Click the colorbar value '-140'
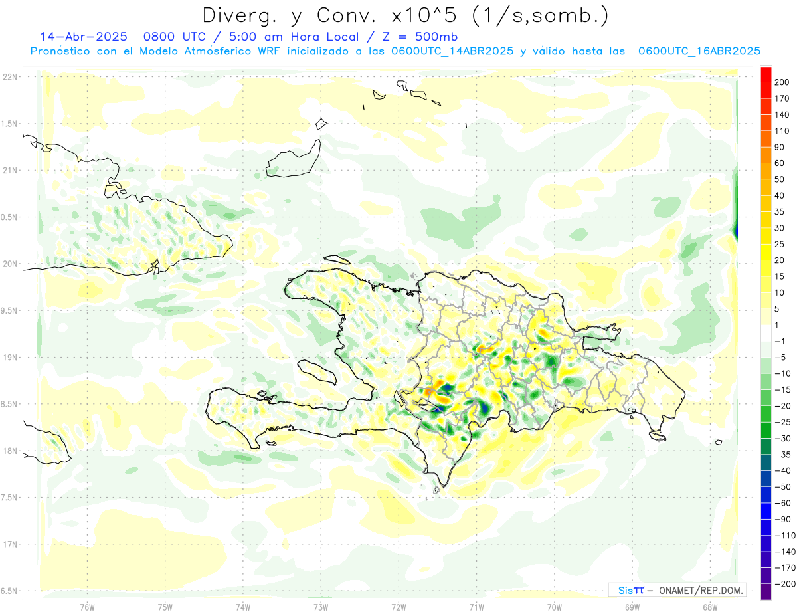This screenshot has width=797, height=616. click(784, 552)
